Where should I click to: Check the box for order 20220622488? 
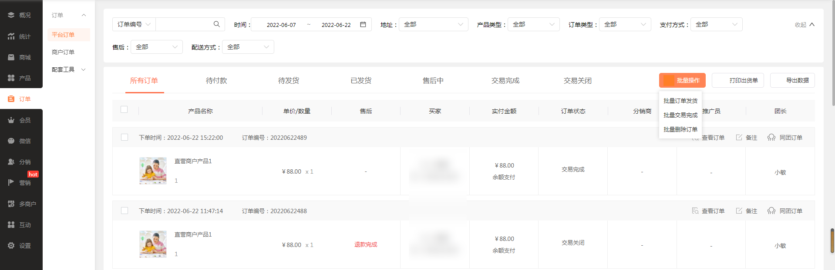coord(125,211)
